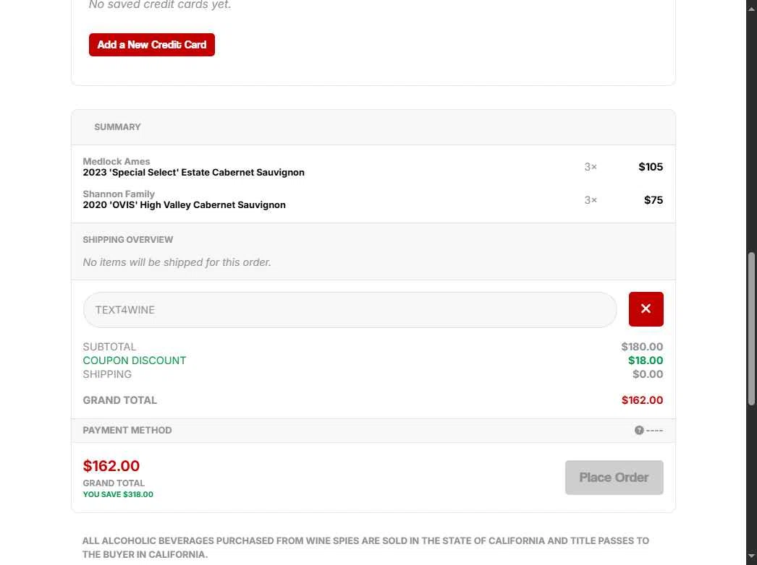Click the YOU SAVE $318.00 text
This screenshot has height=565, width=757.
[x=118, y=494]
